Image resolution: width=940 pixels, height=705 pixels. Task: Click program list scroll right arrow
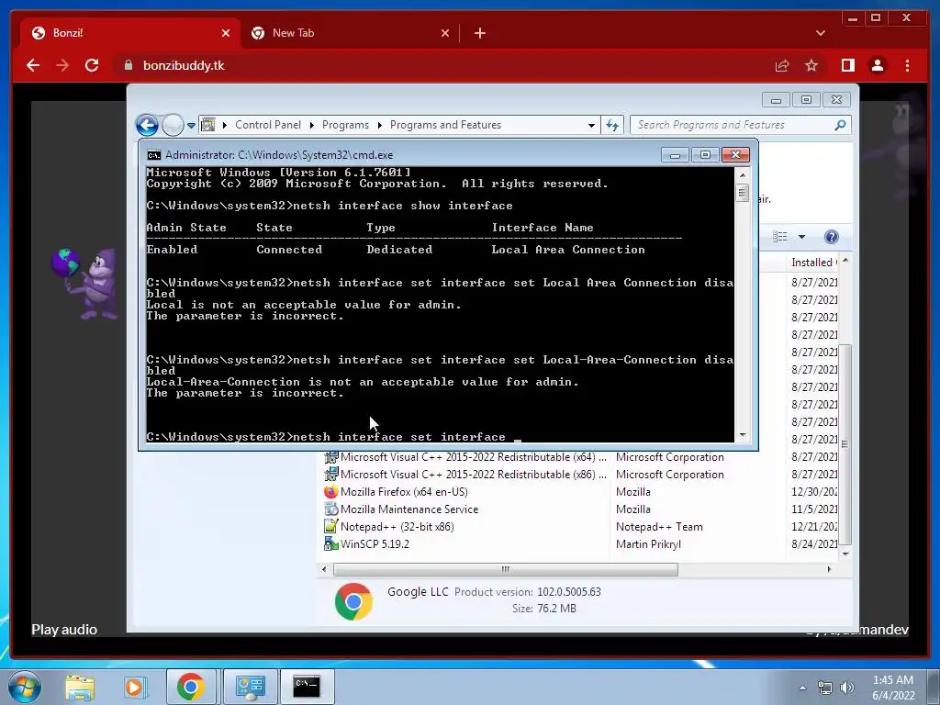pos(829,569)
